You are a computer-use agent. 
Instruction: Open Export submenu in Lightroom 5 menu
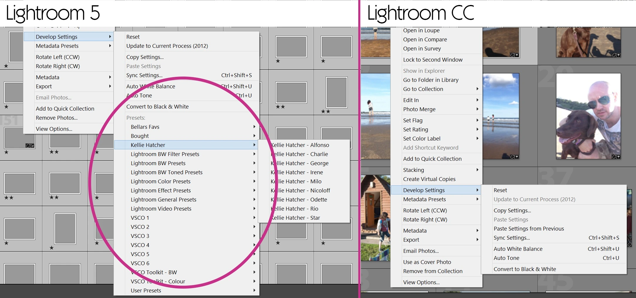pyautogui.click(x=68, y=86)
